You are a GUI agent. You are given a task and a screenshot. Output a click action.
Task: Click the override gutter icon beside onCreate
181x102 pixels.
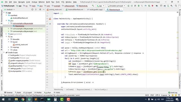point(50,24)
